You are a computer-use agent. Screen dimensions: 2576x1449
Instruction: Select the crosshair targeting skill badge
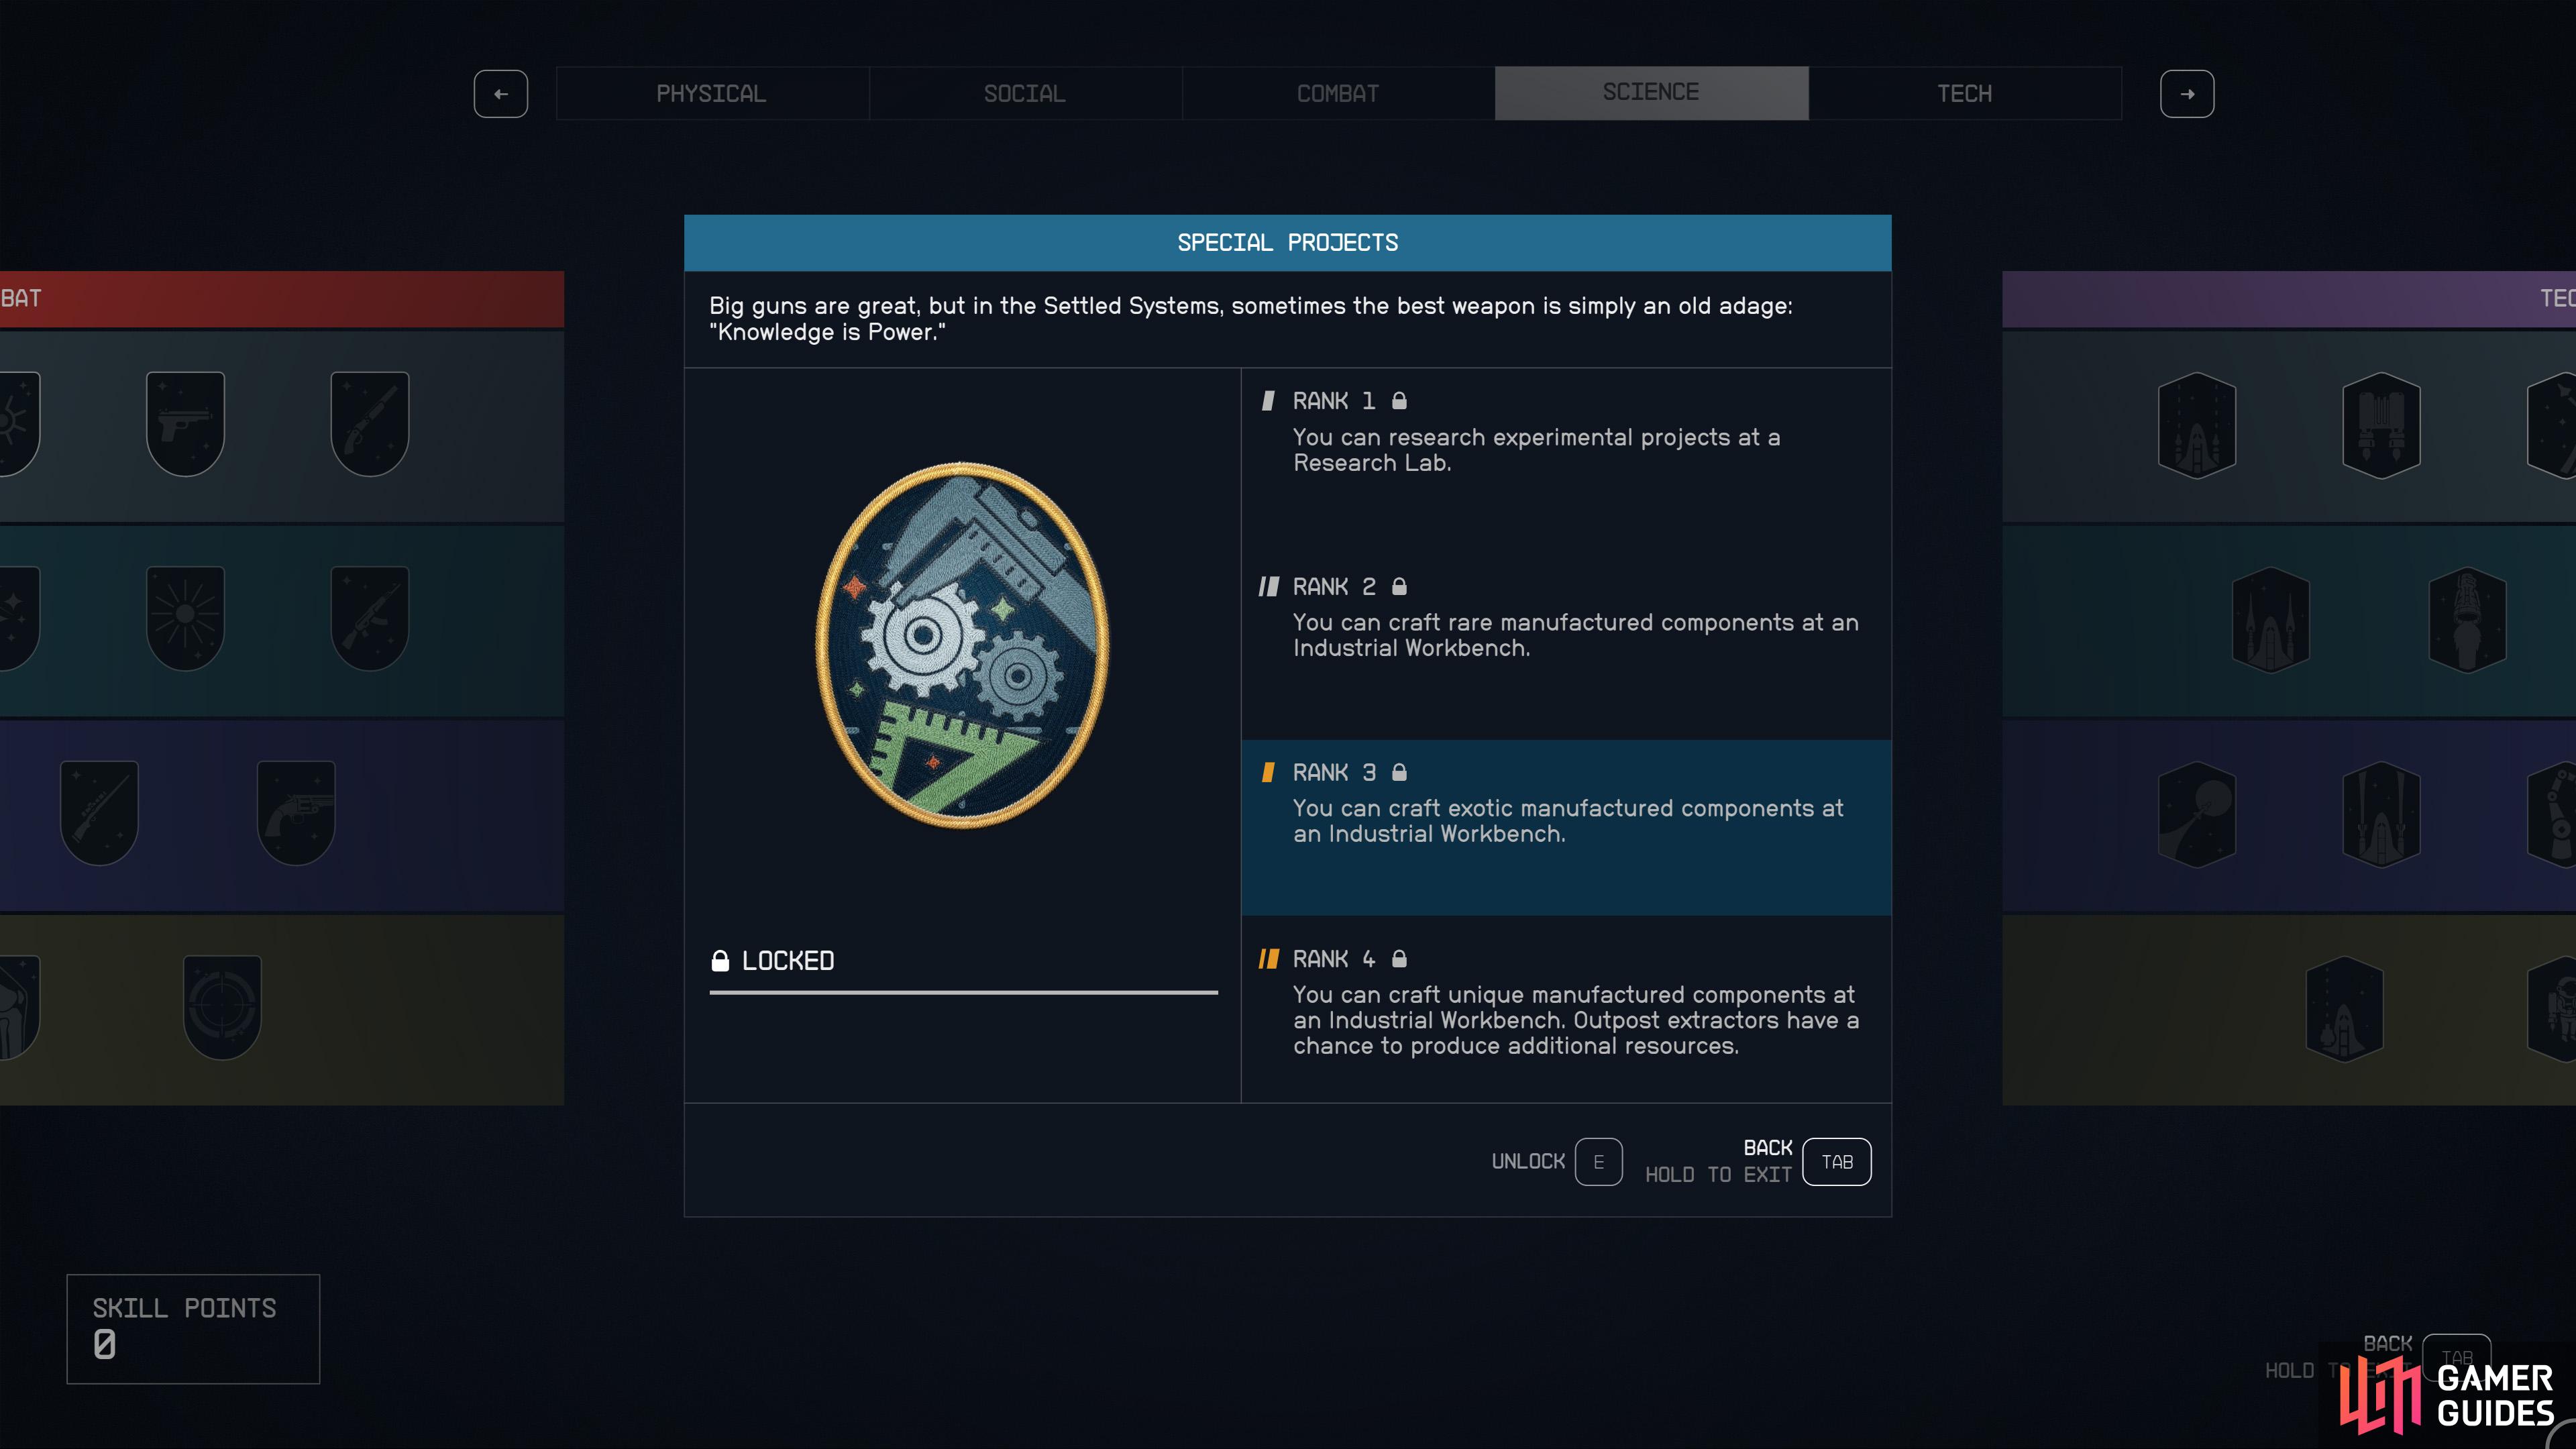click(222, 1007)
